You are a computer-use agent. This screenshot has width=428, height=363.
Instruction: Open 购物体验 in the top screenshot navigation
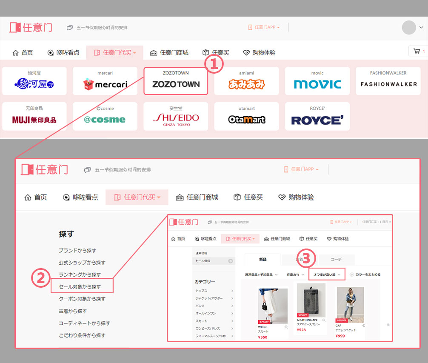(x=260, y=53)
